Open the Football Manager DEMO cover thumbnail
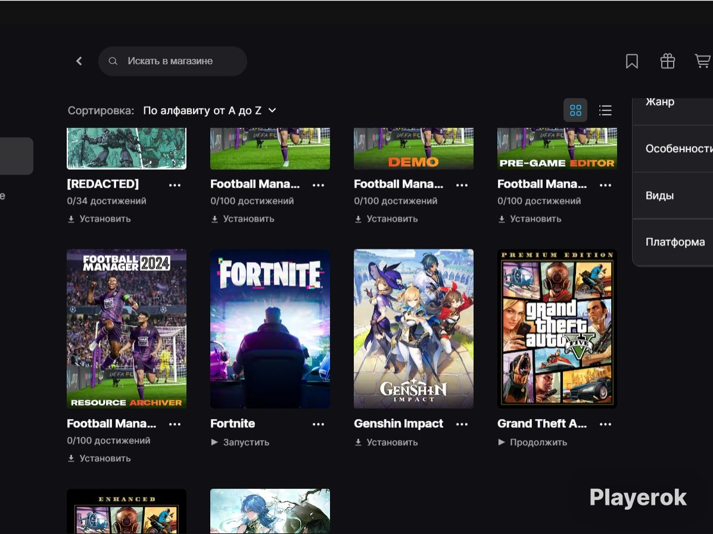The height and width of the screenshot is (534, 713). [414, 148]
